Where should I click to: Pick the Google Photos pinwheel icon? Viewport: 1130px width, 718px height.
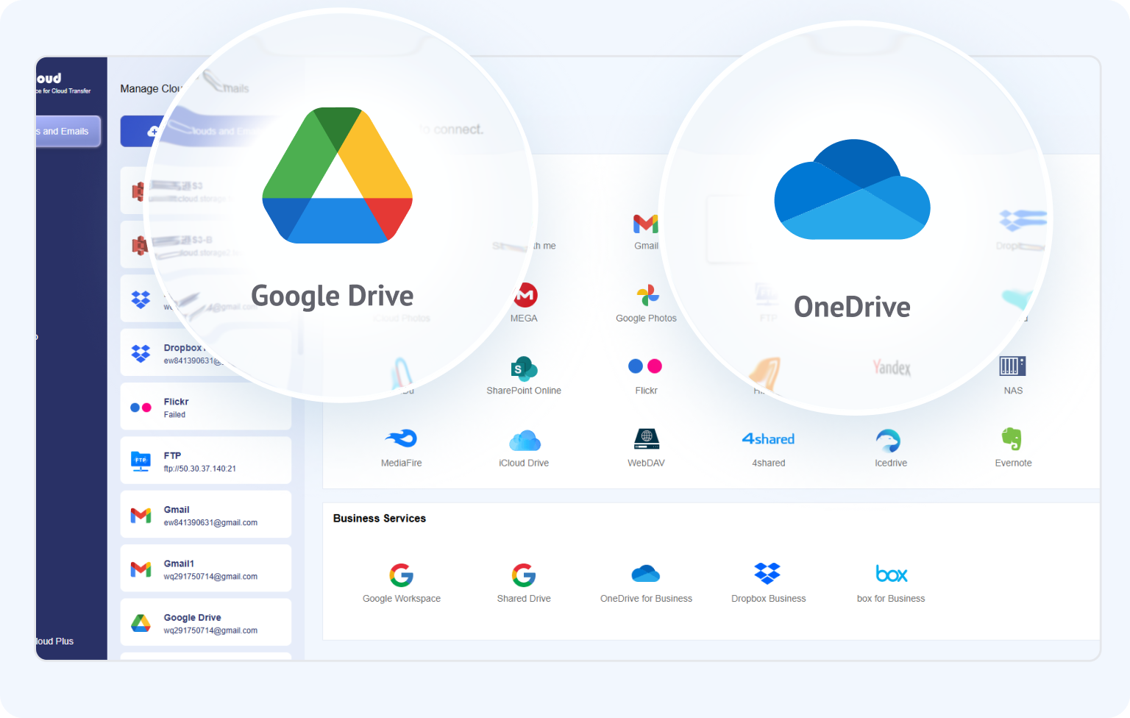click(647, 295)
